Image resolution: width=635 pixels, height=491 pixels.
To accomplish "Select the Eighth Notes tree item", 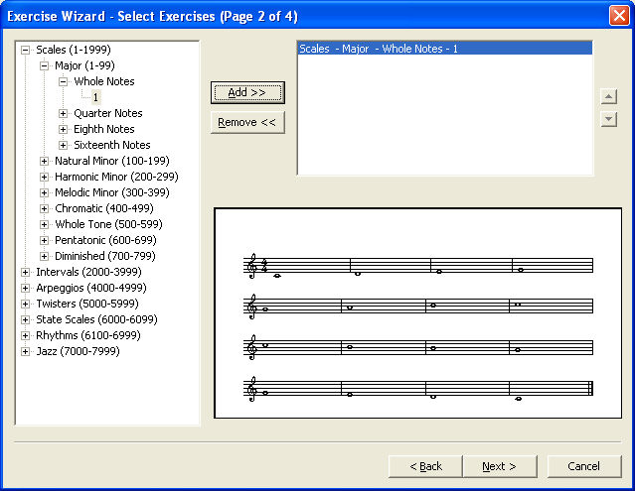I will [103, 129].
